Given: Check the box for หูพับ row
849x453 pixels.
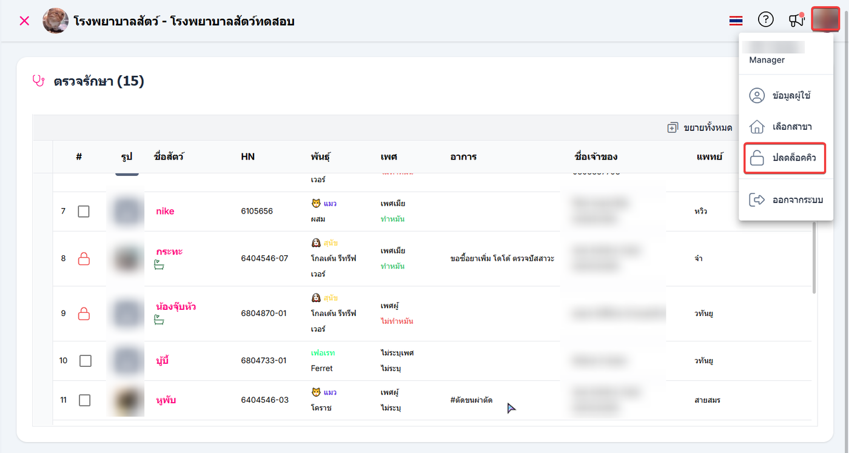Looking at the screenshot, I should coord(85,400).
